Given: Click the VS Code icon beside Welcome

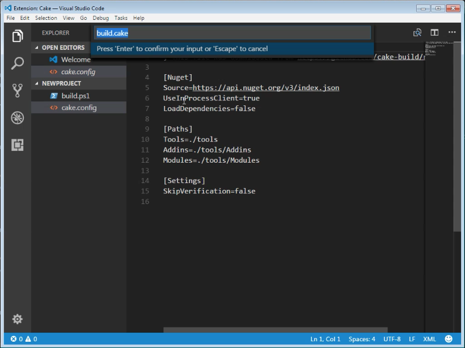Looking at the screenshot, I should click(x=53, y=60).
